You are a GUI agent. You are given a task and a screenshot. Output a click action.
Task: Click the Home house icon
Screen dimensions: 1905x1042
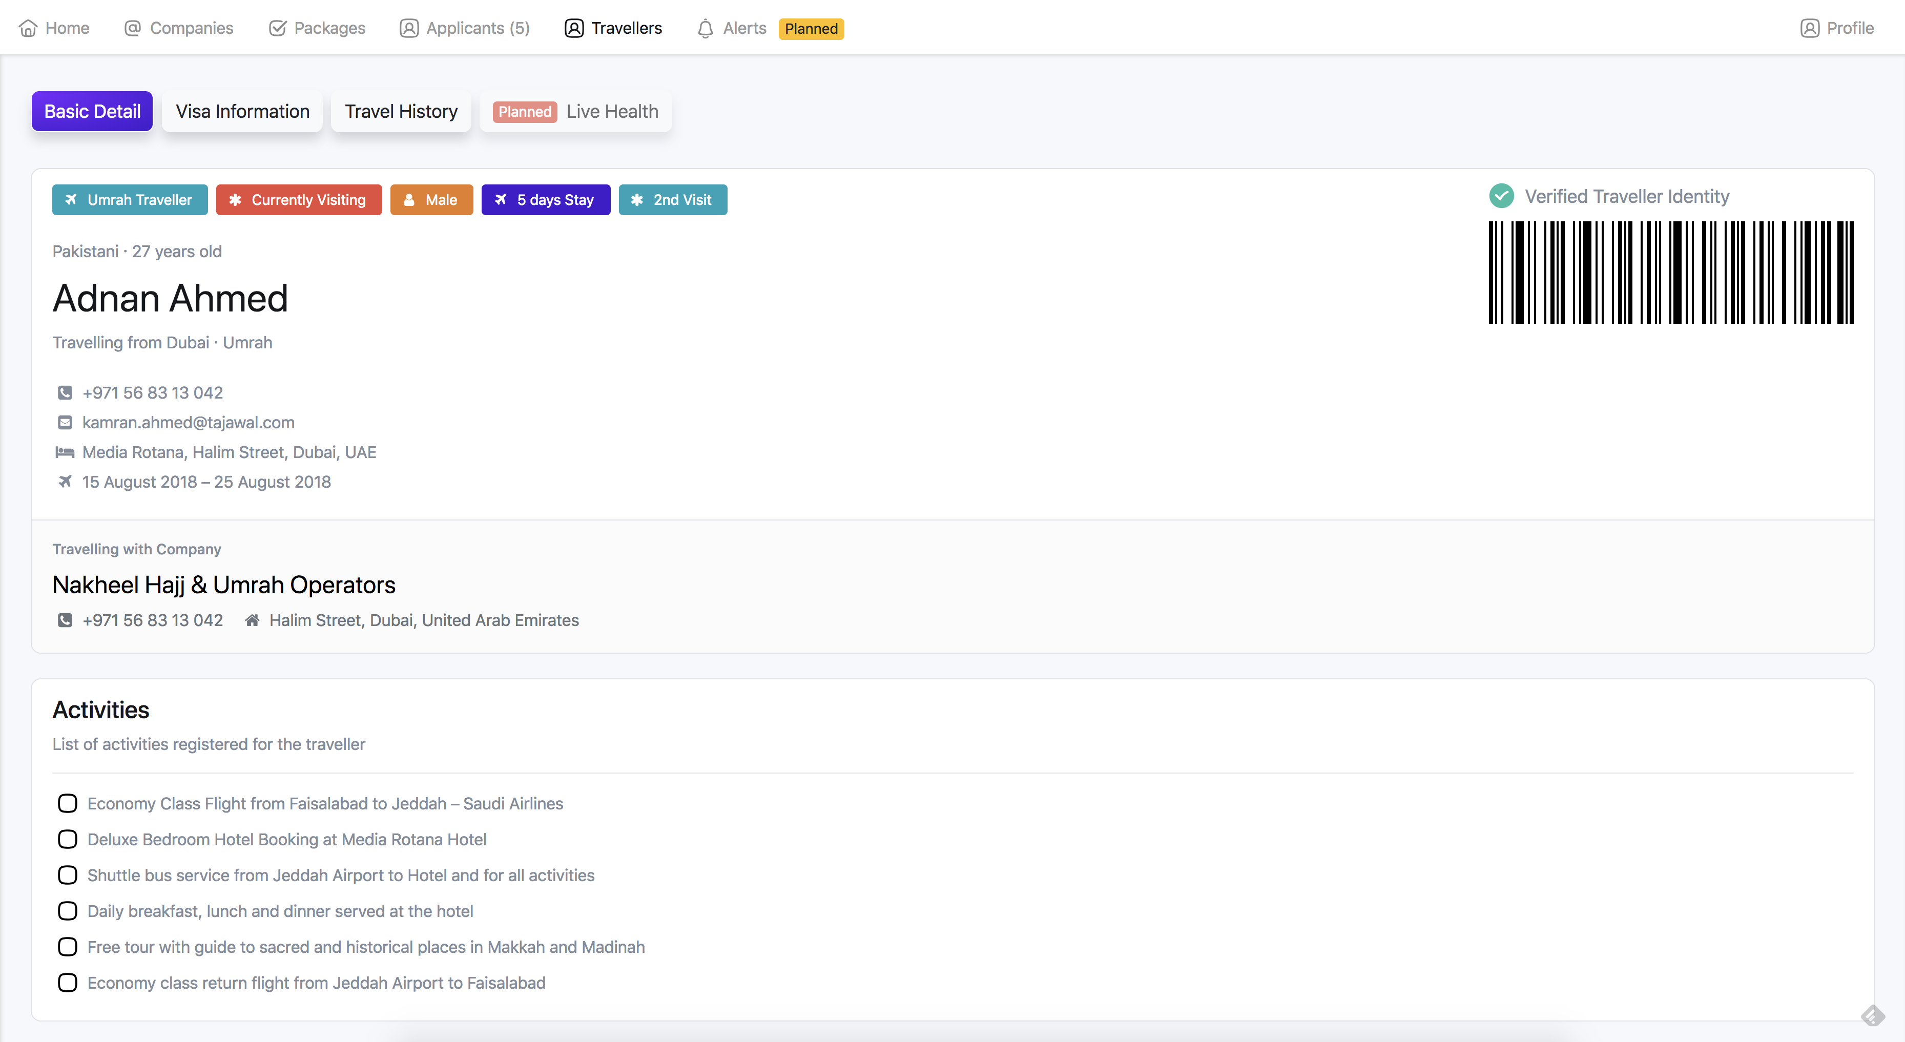[28, 28]
